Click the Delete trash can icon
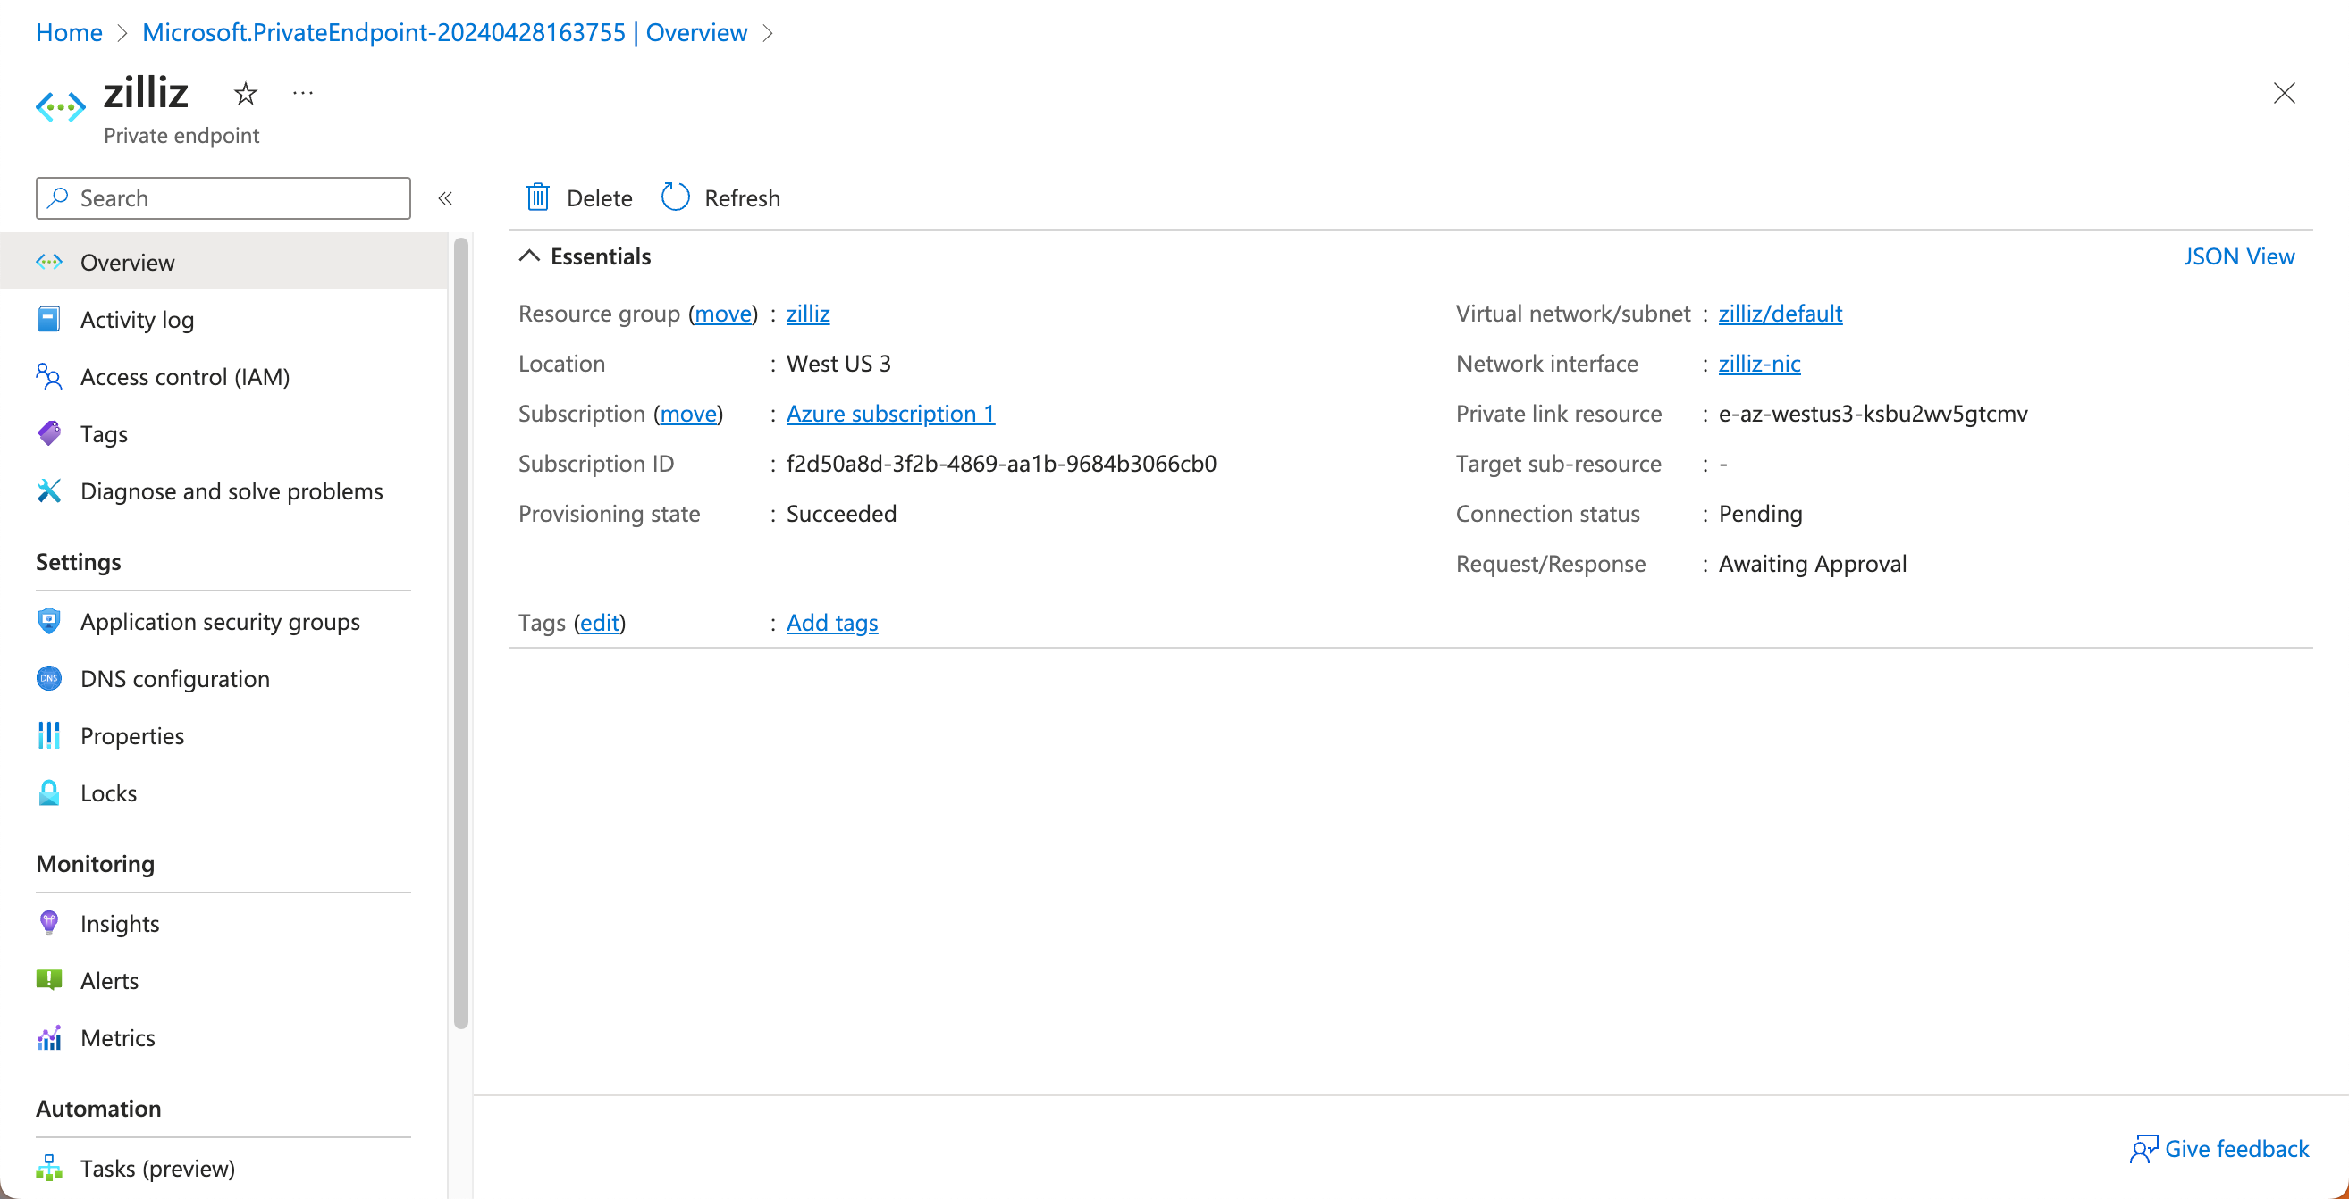 click(538, 197)
